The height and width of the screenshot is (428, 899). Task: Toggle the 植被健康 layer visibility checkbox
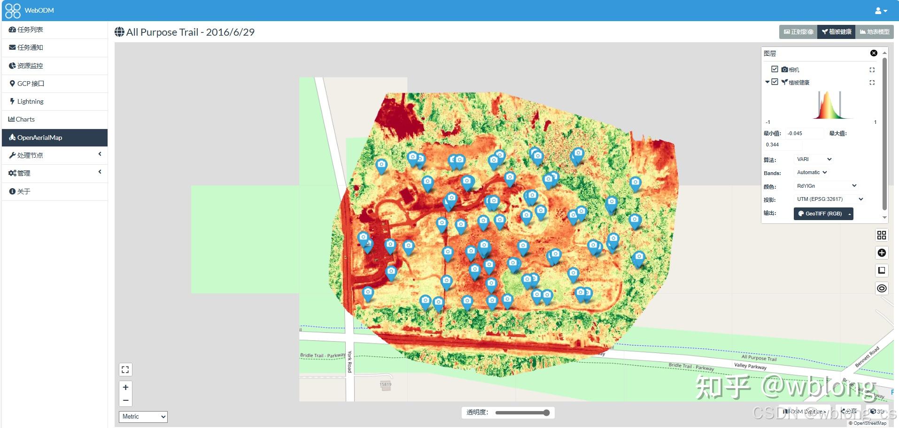coord(775,82)
